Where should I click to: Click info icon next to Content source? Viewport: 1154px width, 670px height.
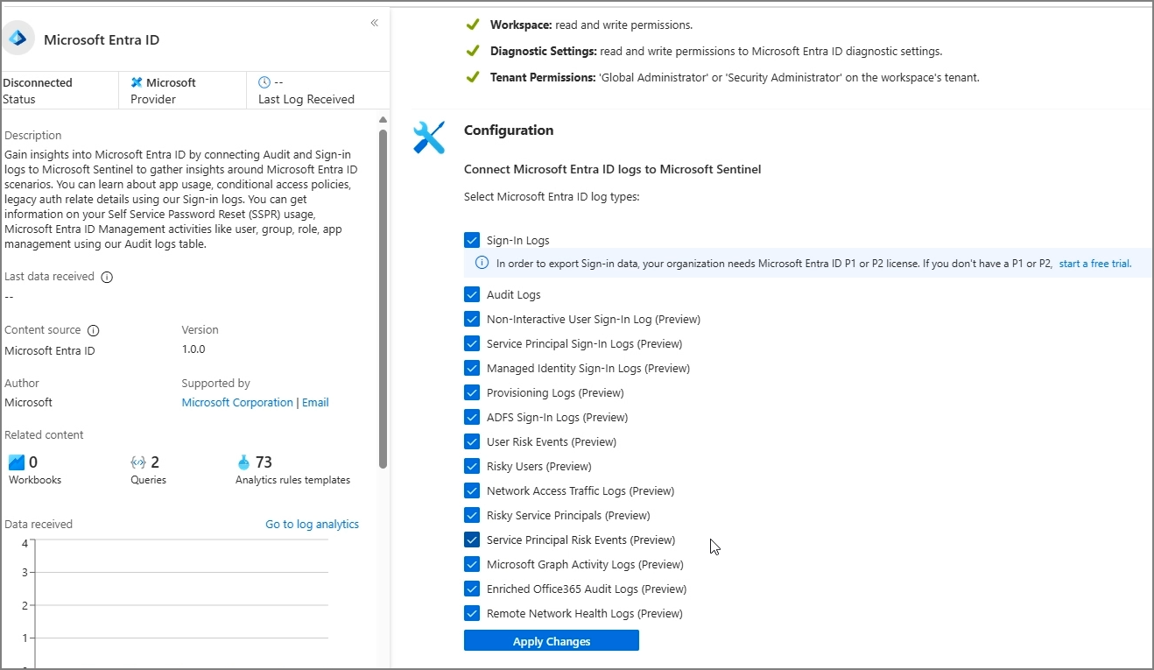pos(94,330)
